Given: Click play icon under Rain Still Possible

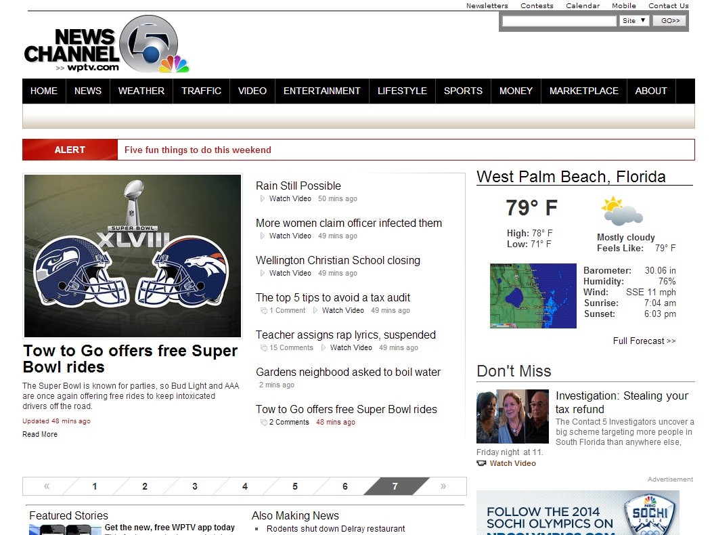Looking at the screenshot, I should point(262,198).
